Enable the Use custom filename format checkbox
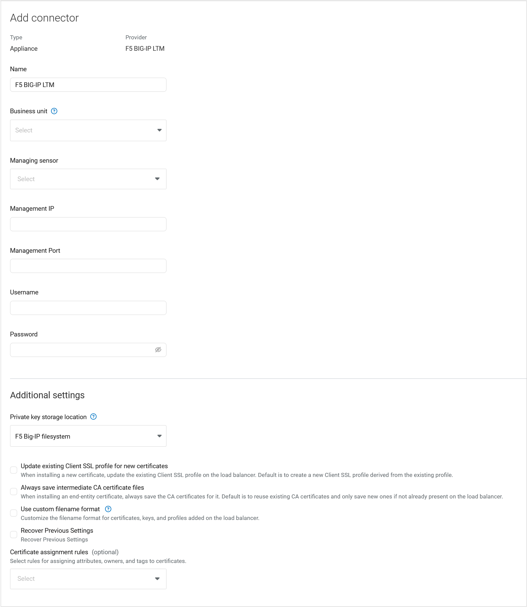The image size is (527, 607). tap(14, 513)
